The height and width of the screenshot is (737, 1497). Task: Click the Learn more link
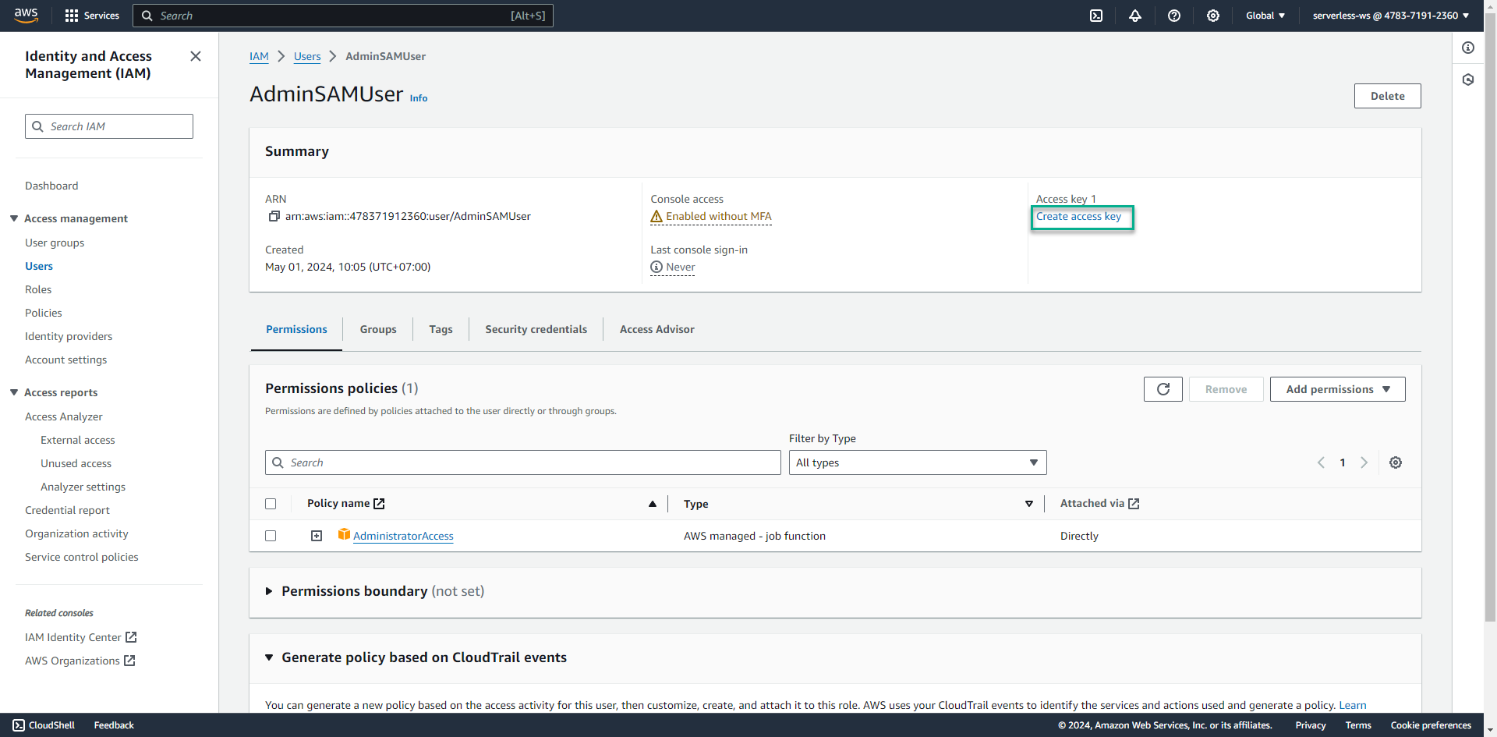(x=1353, y=705)
